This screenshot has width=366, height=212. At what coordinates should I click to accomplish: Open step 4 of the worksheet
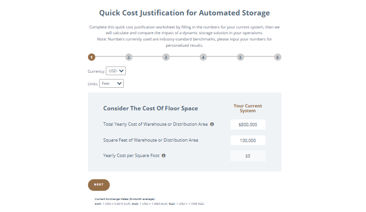tap(203, 57)
